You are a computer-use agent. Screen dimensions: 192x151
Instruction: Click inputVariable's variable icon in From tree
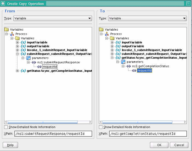click(23, 42)
